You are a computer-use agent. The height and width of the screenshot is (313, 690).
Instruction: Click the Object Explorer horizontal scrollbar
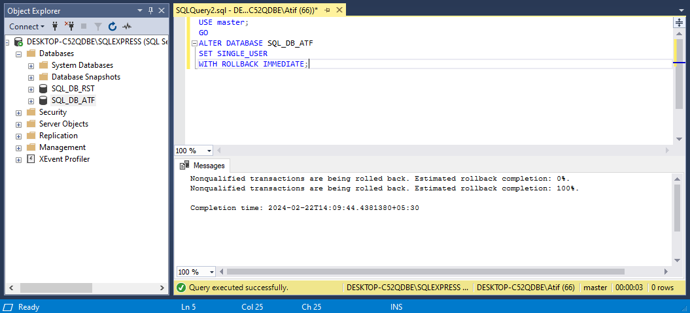56,288
